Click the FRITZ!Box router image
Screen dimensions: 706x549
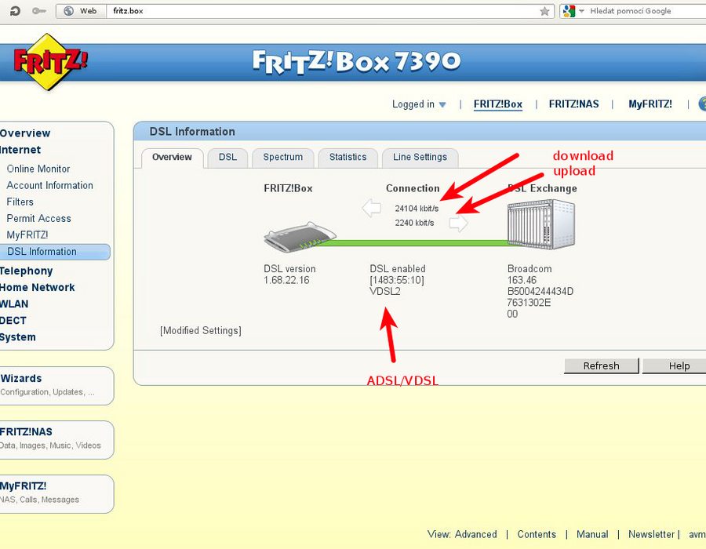tap(300, 237)
